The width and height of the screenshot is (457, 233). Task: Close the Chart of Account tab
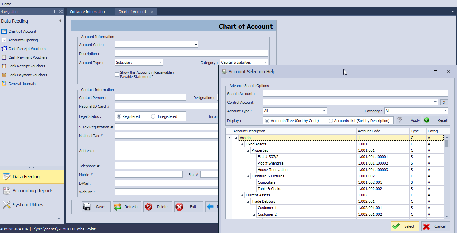[152, 12]
